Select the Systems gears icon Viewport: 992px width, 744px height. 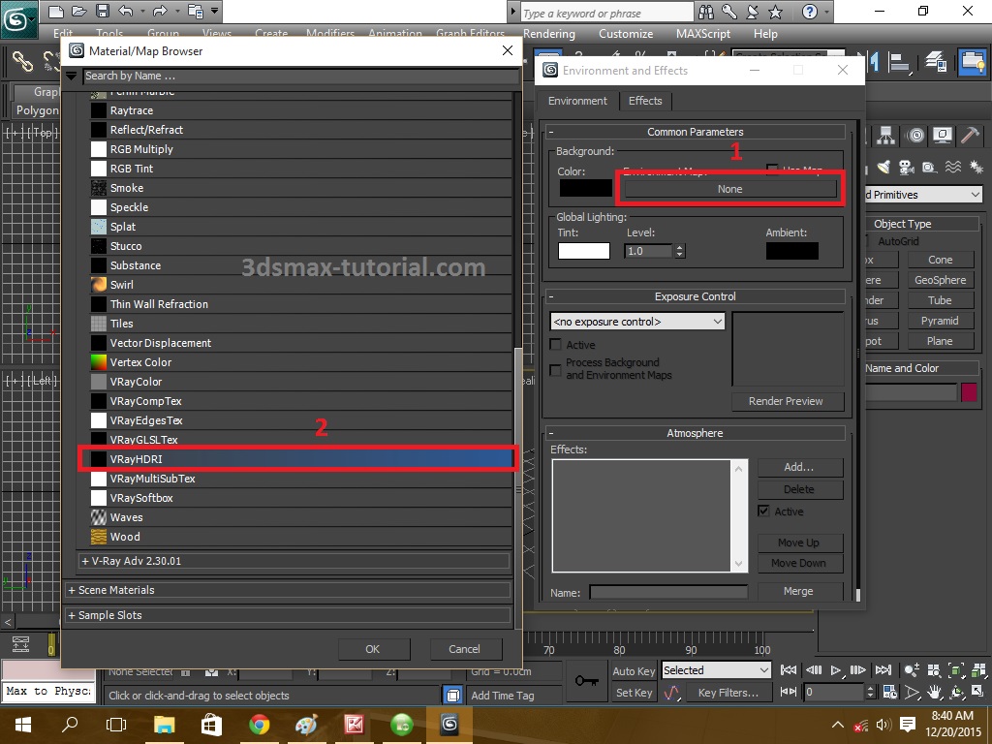976,167
